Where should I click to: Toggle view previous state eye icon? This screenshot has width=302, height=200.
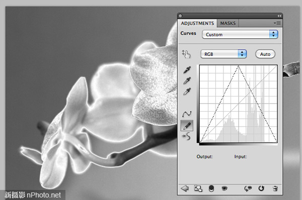[x=248, y=188]
